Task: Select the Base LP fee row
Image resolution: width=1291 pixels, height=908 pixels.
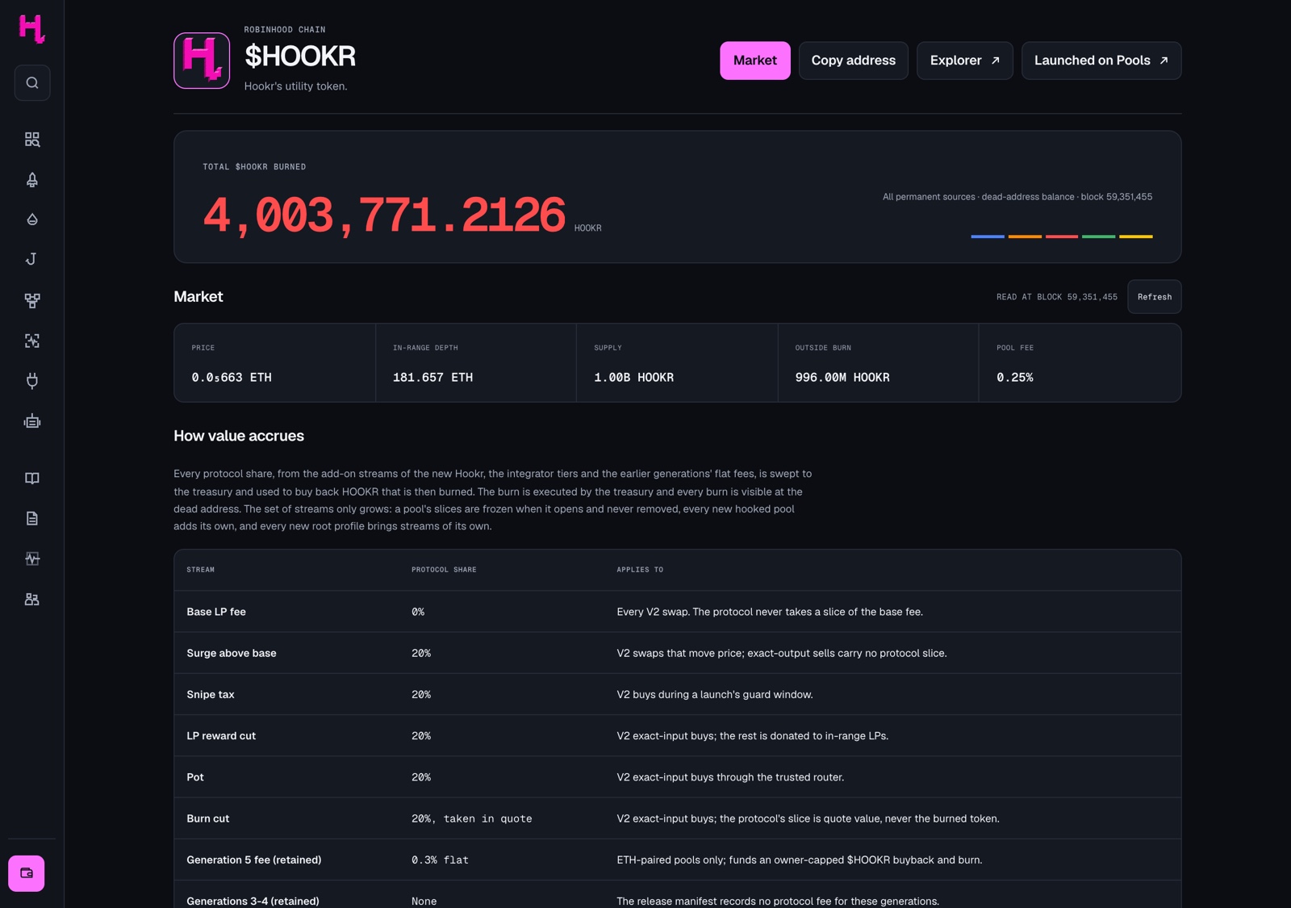Action: pyautogui.click(x=678, y=612)
